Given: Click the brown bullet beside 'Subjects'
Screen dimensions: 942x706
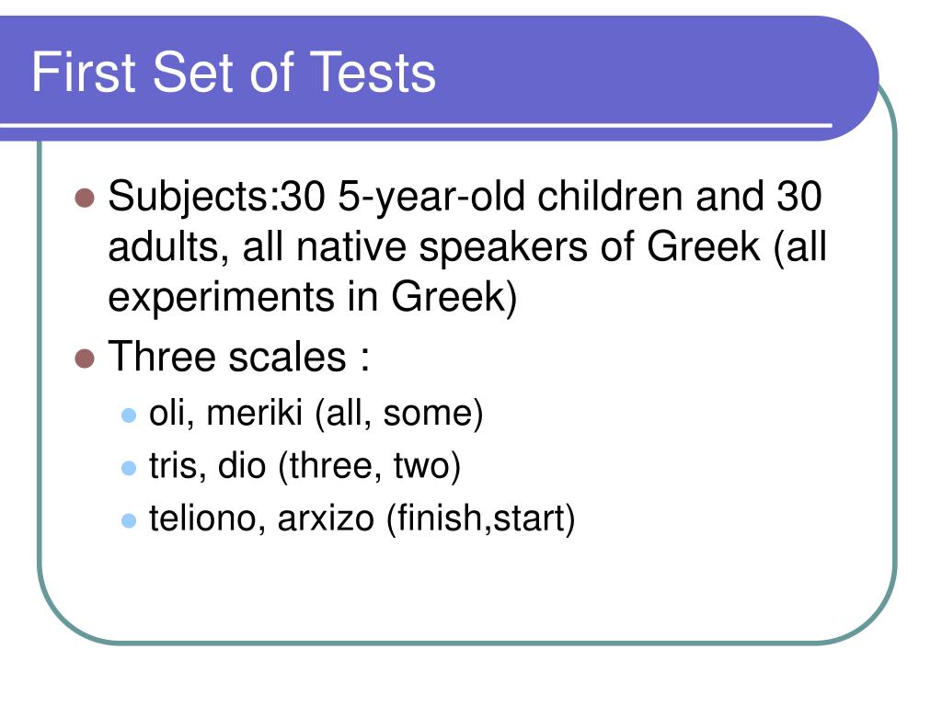Looking at the screenshot, I should [x=85, y=198].
